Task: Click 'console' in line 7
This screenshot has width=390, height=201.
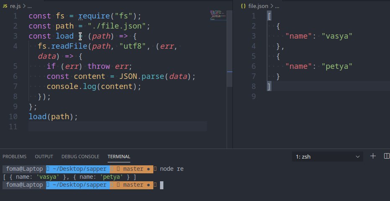Action: (63, 86)
